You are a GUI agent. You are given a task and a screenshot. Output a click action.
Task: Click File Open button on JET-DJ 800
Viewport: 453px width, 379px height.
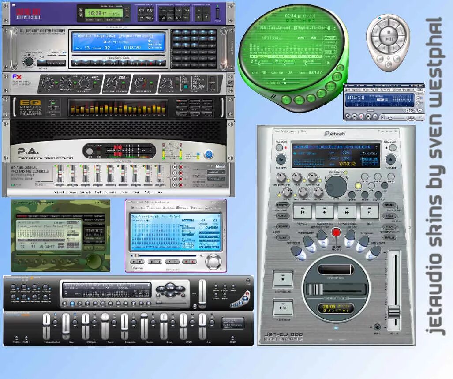tap(281, 159)
